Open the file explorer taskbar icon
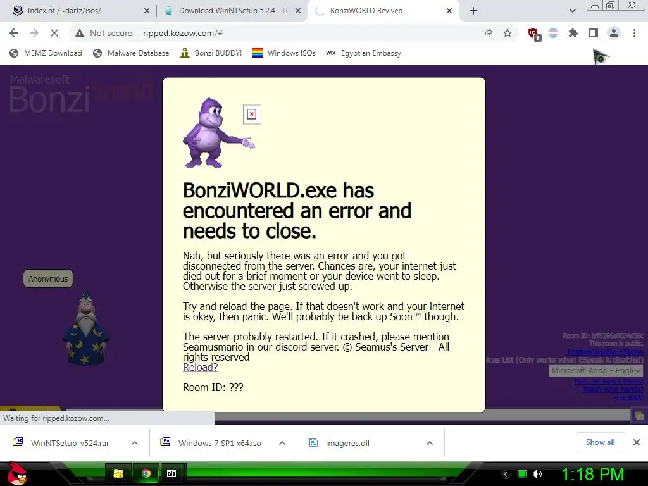 118,473
